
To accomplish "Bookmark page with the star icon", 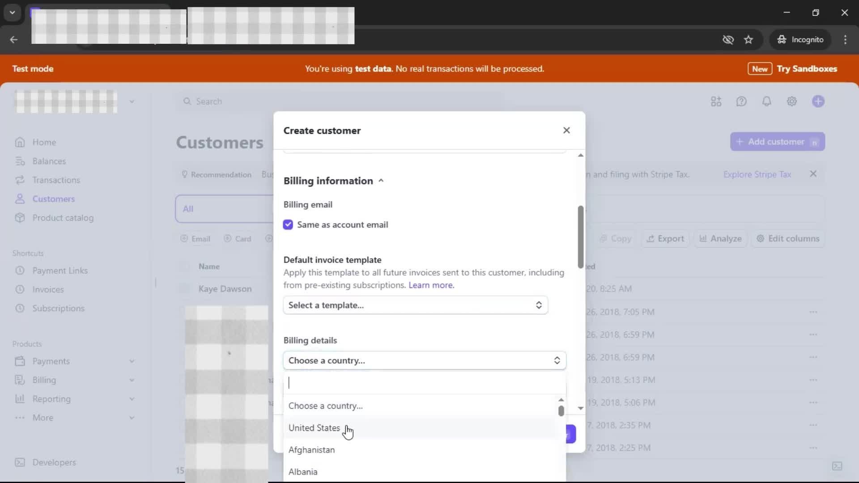I will (748, 40).
